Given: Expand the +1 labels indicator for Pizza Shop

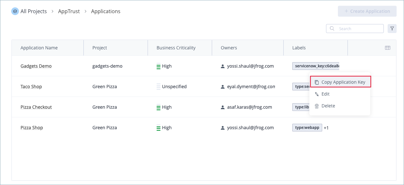Looking at the screenshot, I should point(326,127).
